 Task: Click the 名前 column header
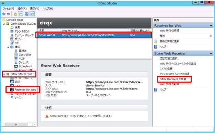[49, 31]
